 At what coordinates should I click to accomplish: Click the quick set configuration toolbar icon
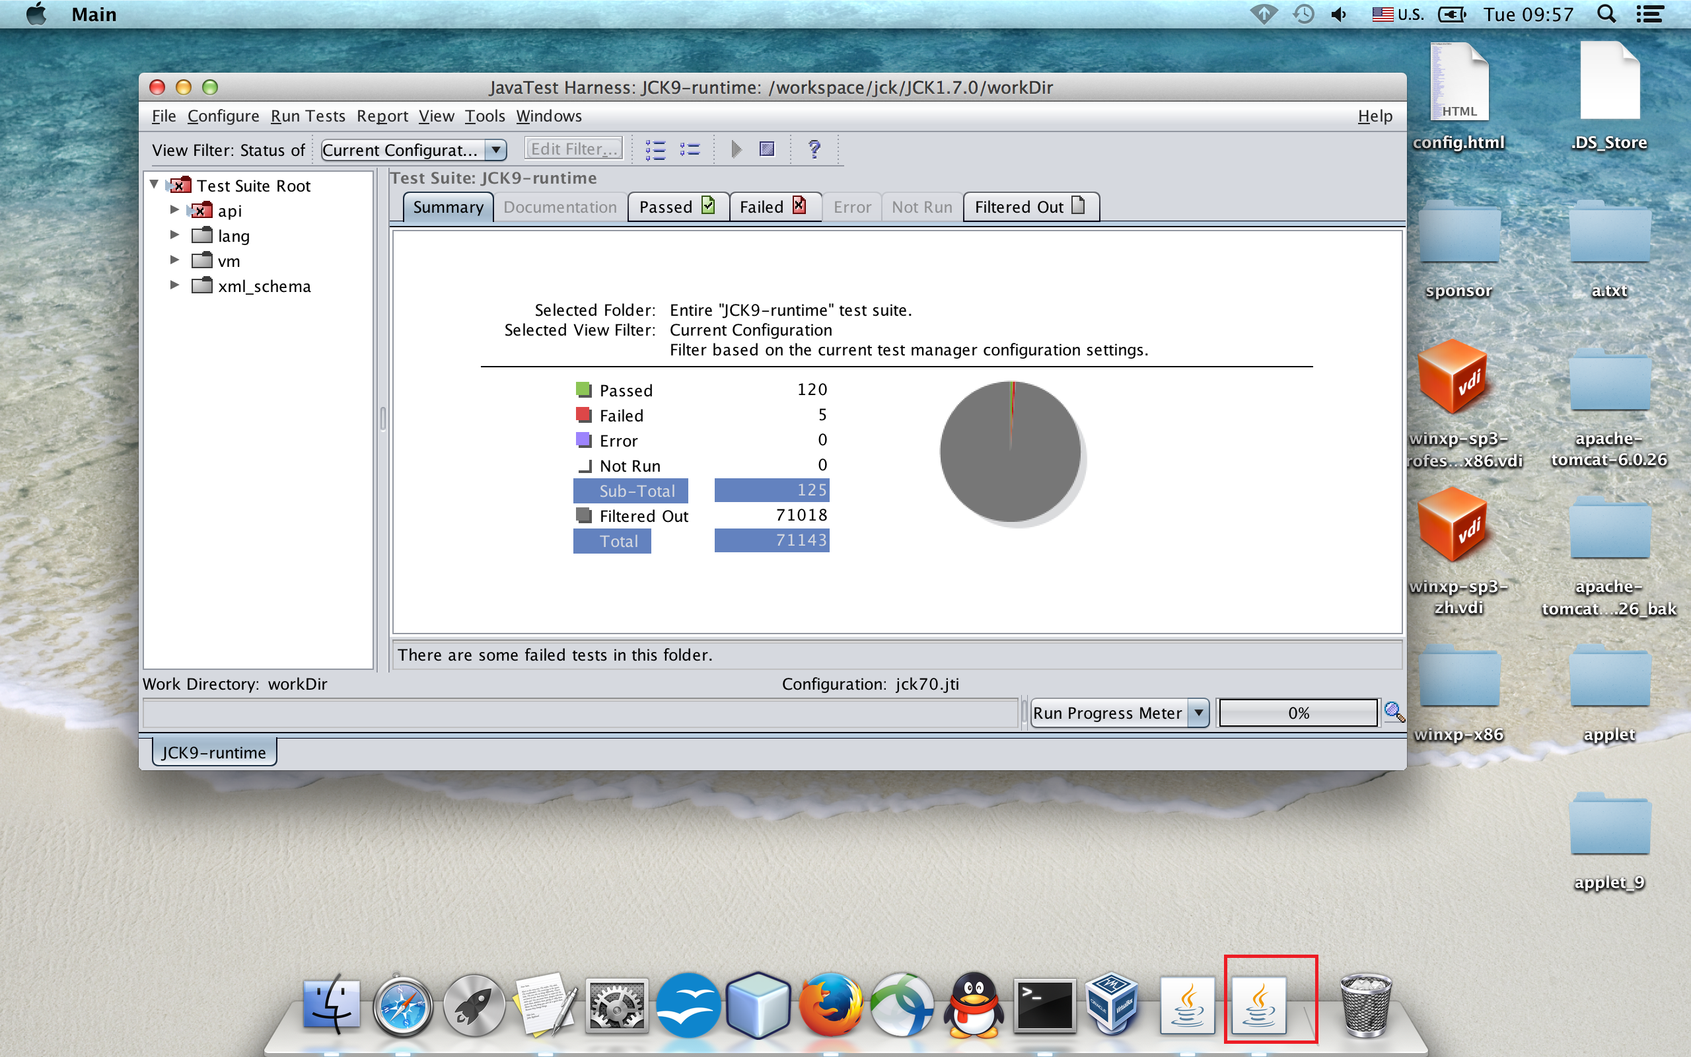[690, 149]
